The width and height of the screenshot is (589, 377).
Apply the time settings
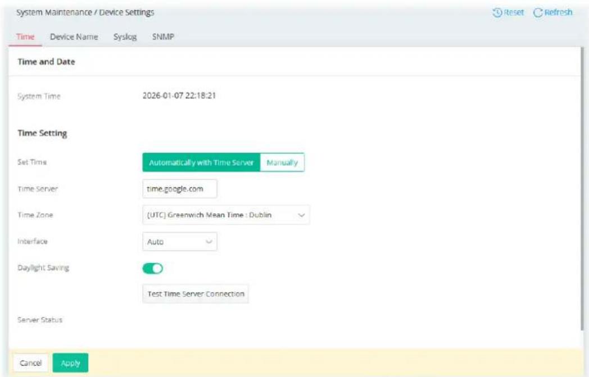(70, 363)
